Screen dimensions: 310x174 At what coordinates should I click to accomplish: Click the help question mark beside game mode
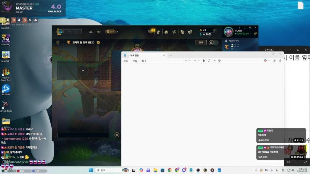[x=98, y=42]
